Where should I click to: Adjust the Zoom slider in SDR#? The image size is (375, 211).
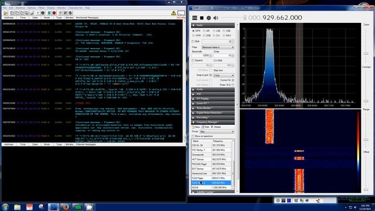[x=366, y=53]
